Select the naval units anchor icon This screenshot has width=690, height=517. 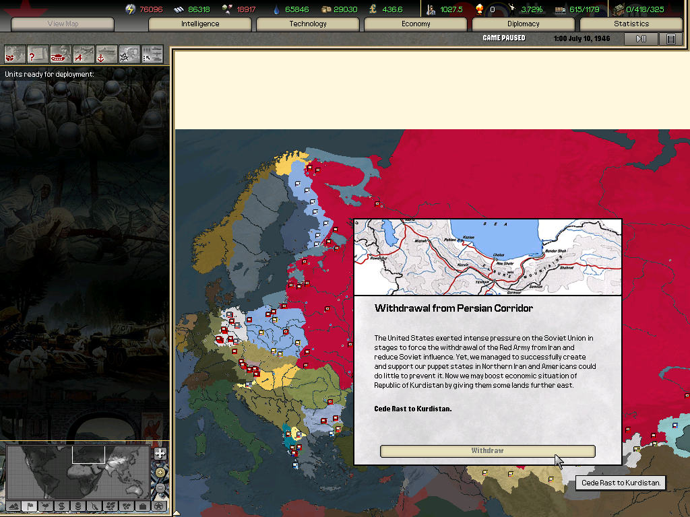106,54
